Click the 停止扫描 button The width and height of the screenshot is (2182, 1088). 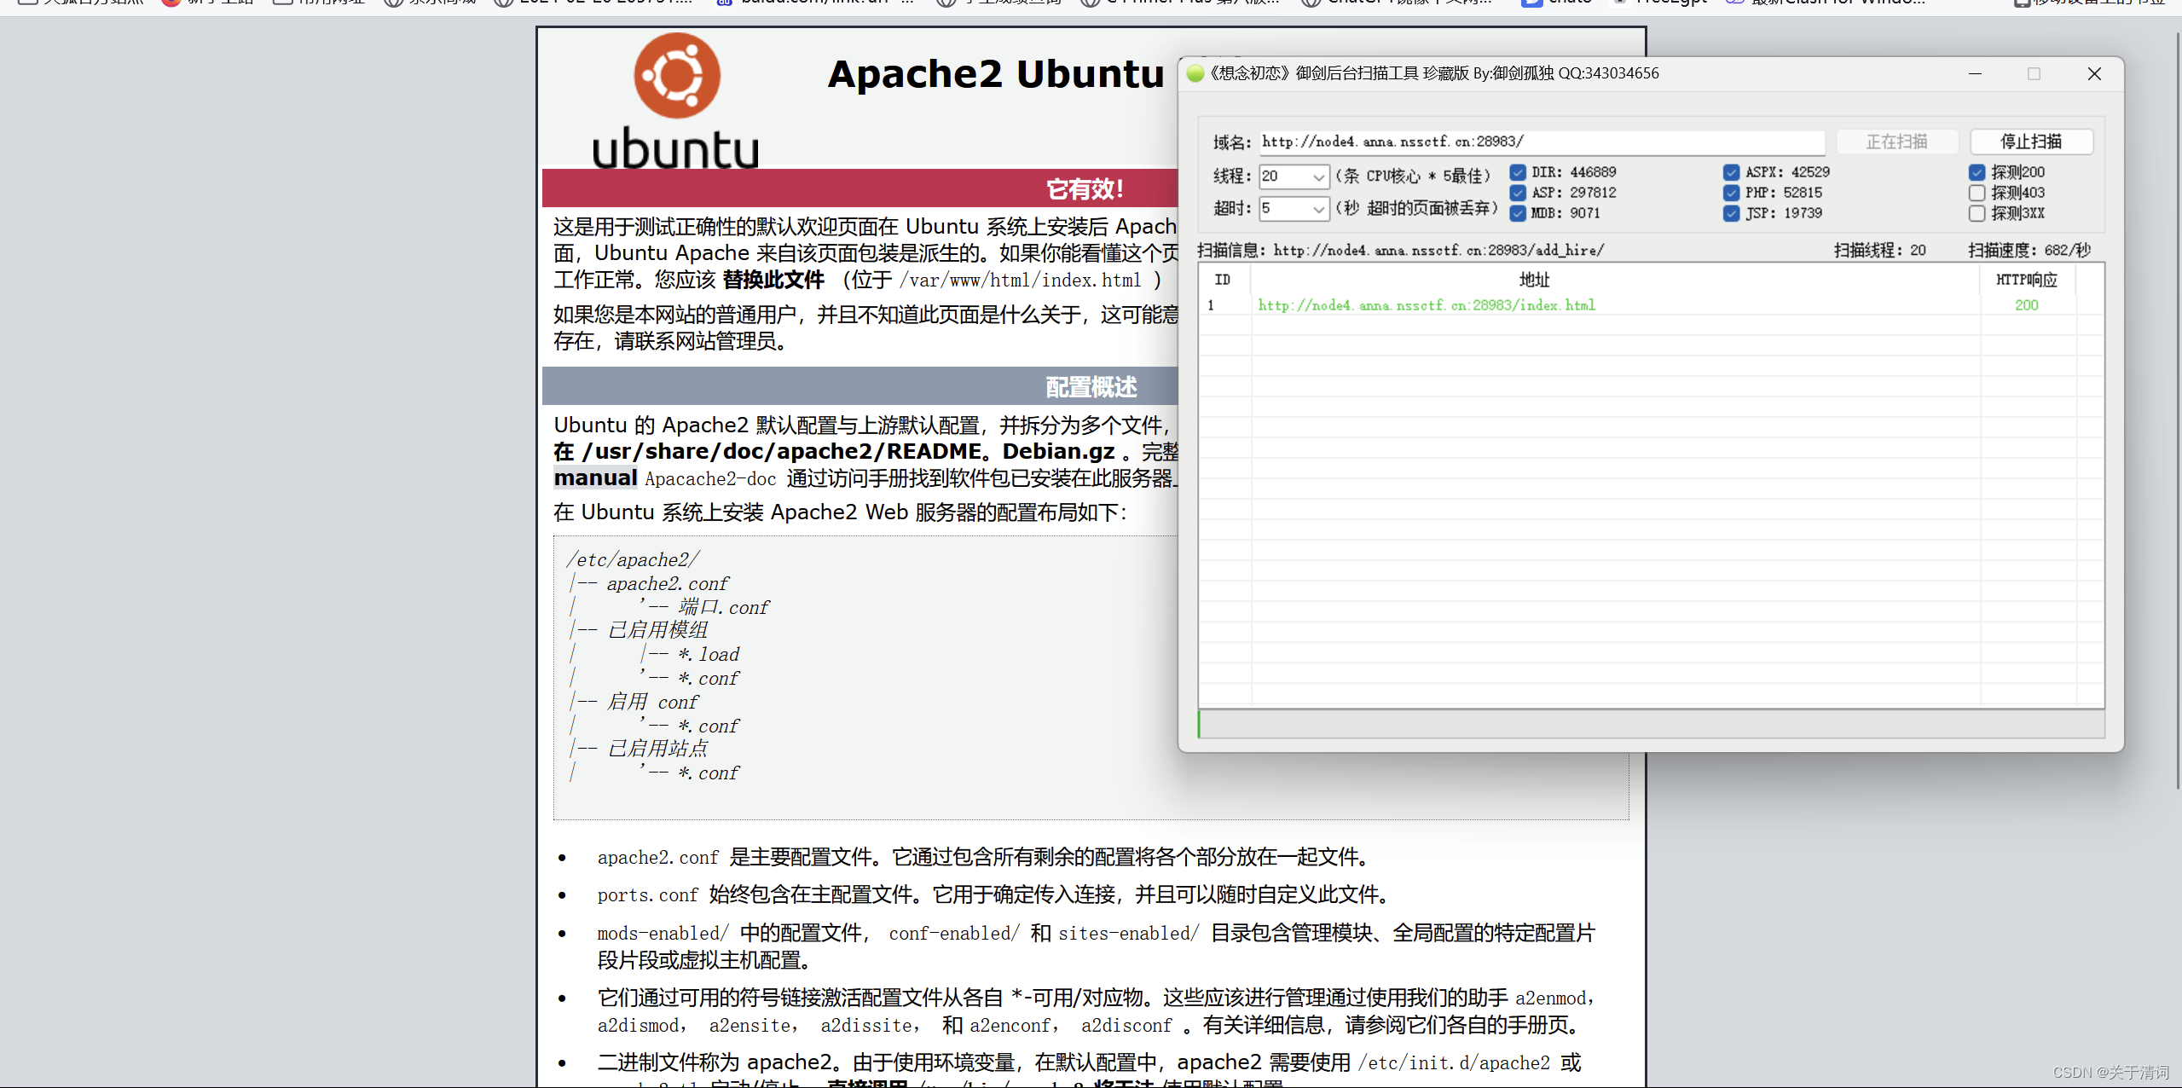[2031, 142]
